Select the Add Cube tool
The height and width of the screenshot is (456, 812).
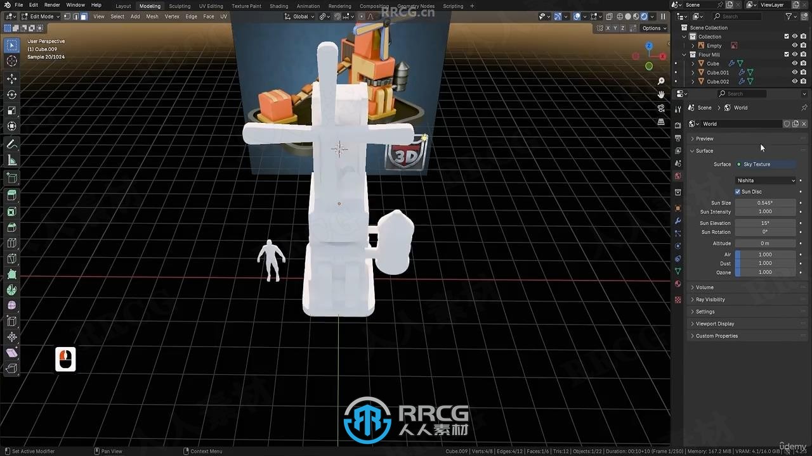coord(12,178)
